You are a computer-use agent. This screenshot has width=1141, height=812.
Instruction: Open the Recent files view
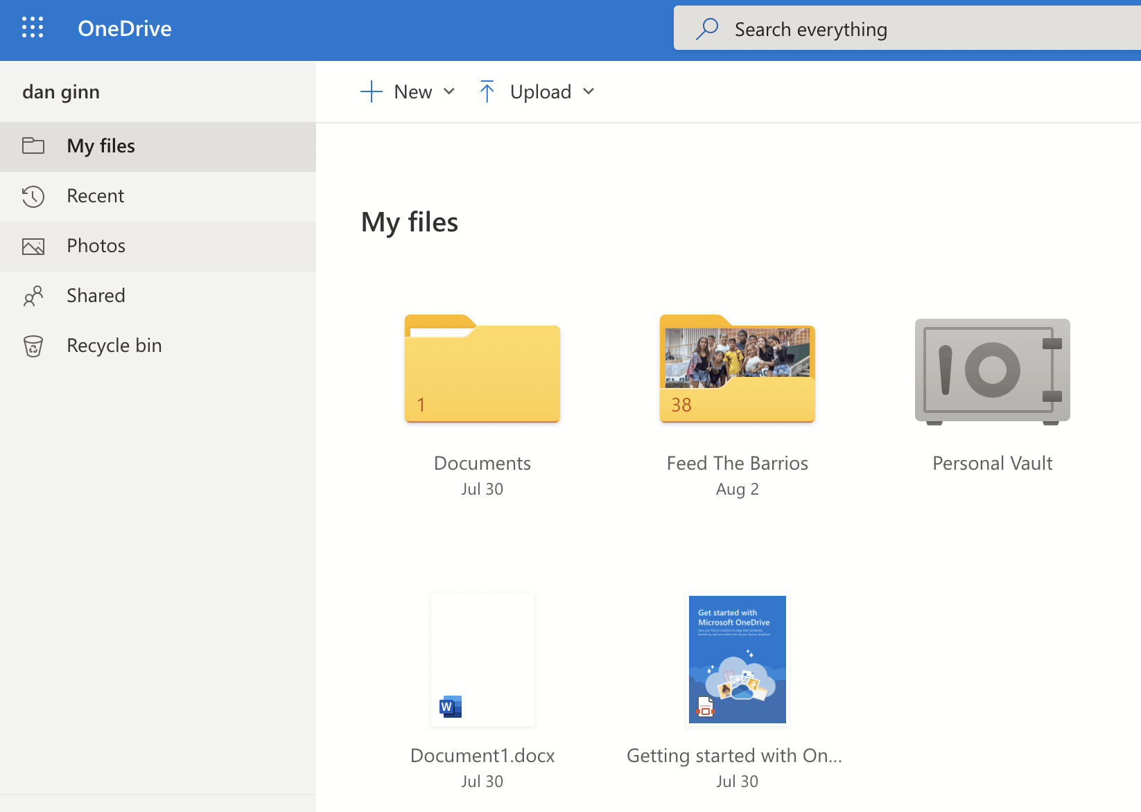[x=95, y=196]
